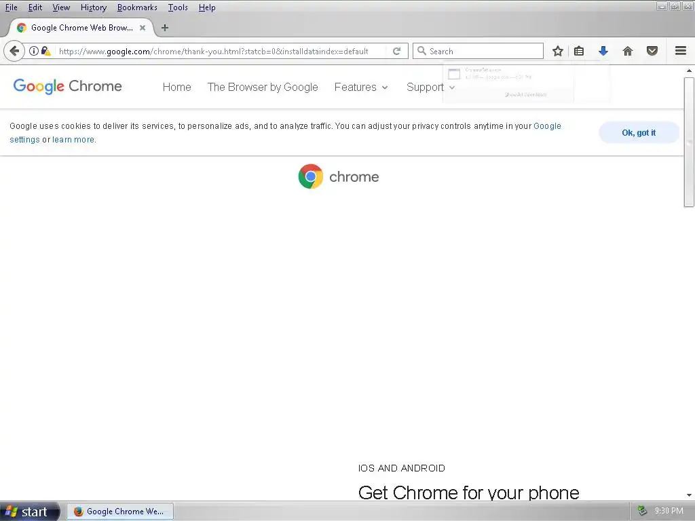Switch to Firefox taskbar button
The width and height of the screenshot is (695, 521).
tap(119, 512)
